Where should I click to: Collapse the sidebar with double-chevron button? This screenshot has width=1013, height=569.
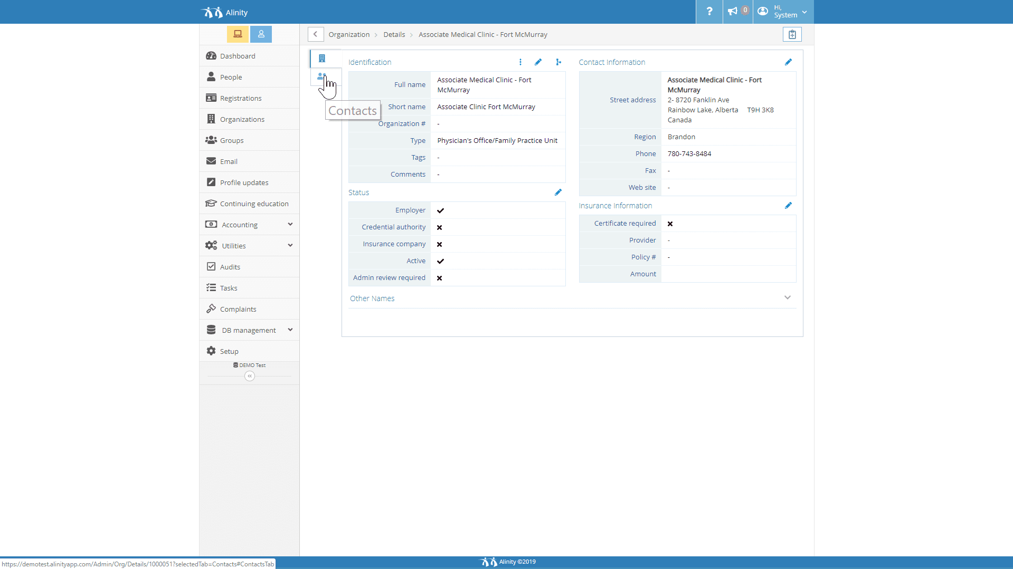pyautogui.click(x=250, y=376)
